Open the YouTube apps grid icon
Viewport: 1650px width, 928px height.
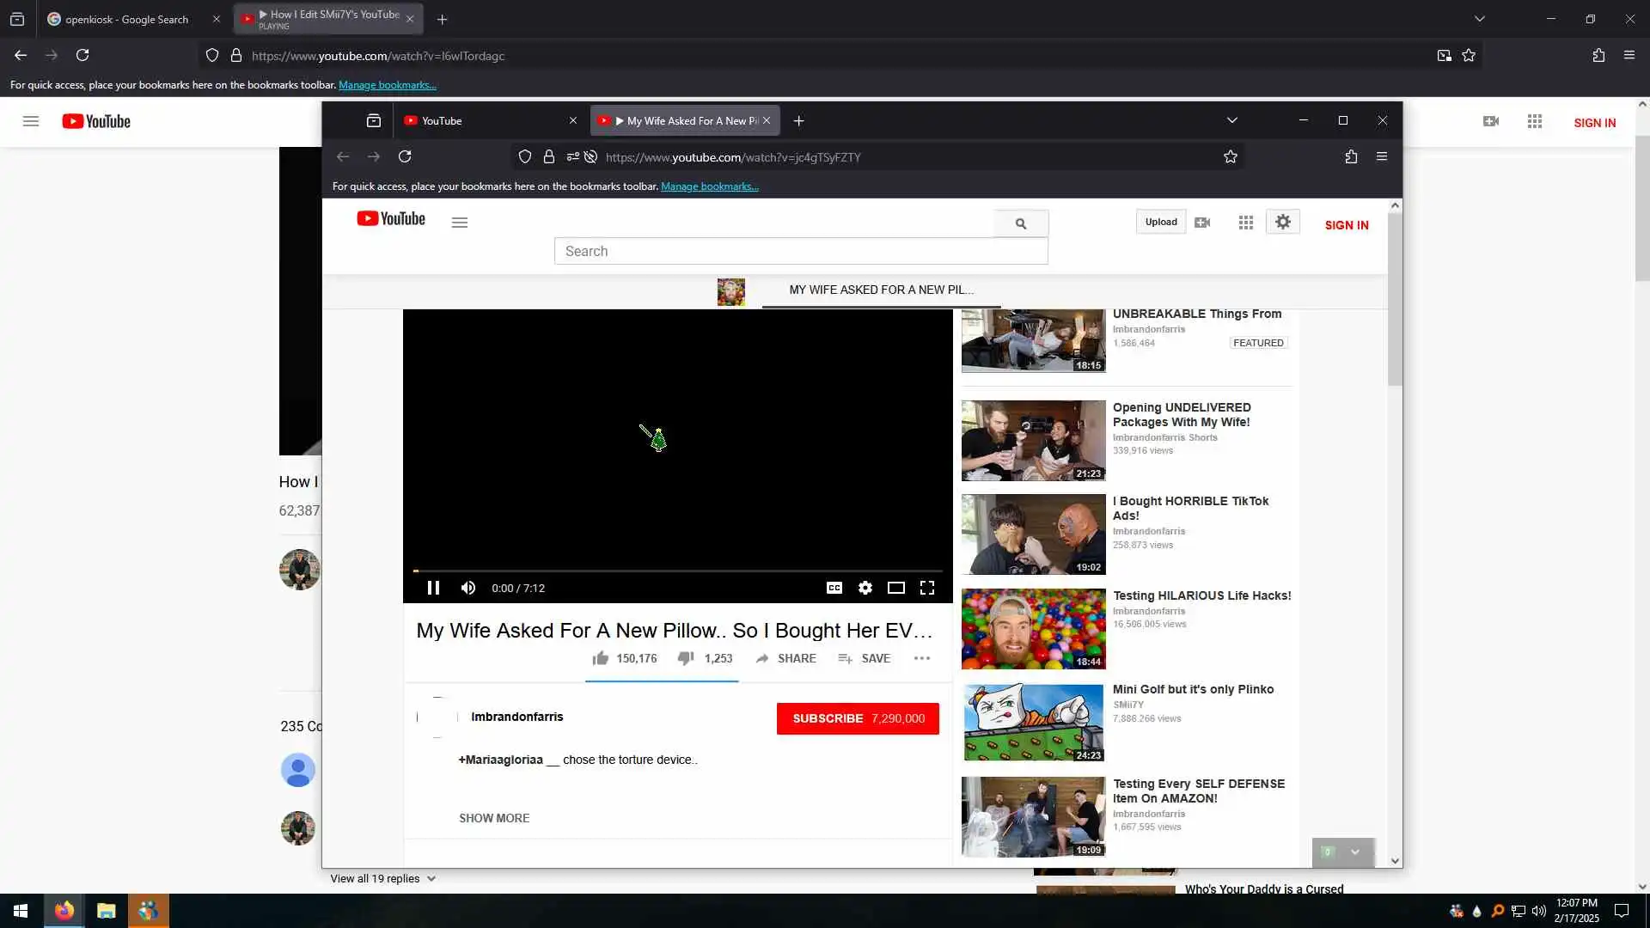pos(1245,223)
